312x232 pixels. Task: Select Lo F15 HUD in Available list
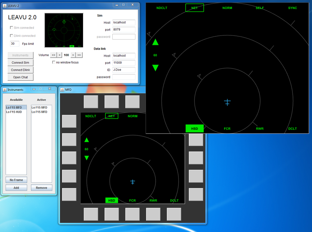coord(14,112)
